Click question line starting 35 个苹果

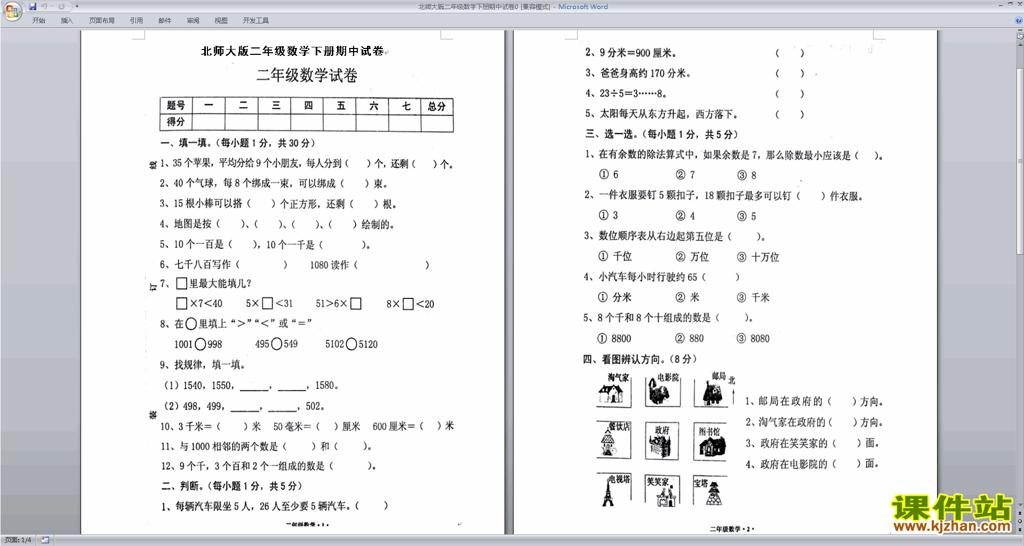pos(307,164)
